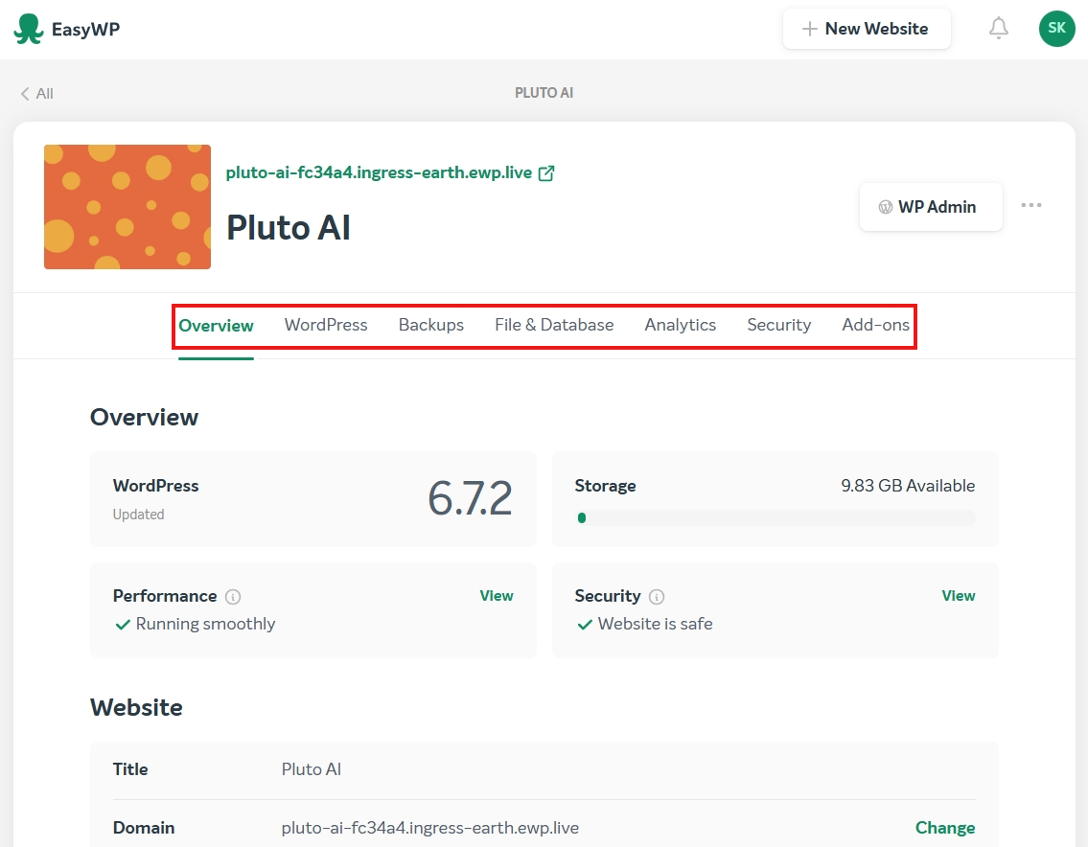The height and width of the screenshot is (847, 1088).
Task: Click the 'Website is safe' status
Action: 655,624
